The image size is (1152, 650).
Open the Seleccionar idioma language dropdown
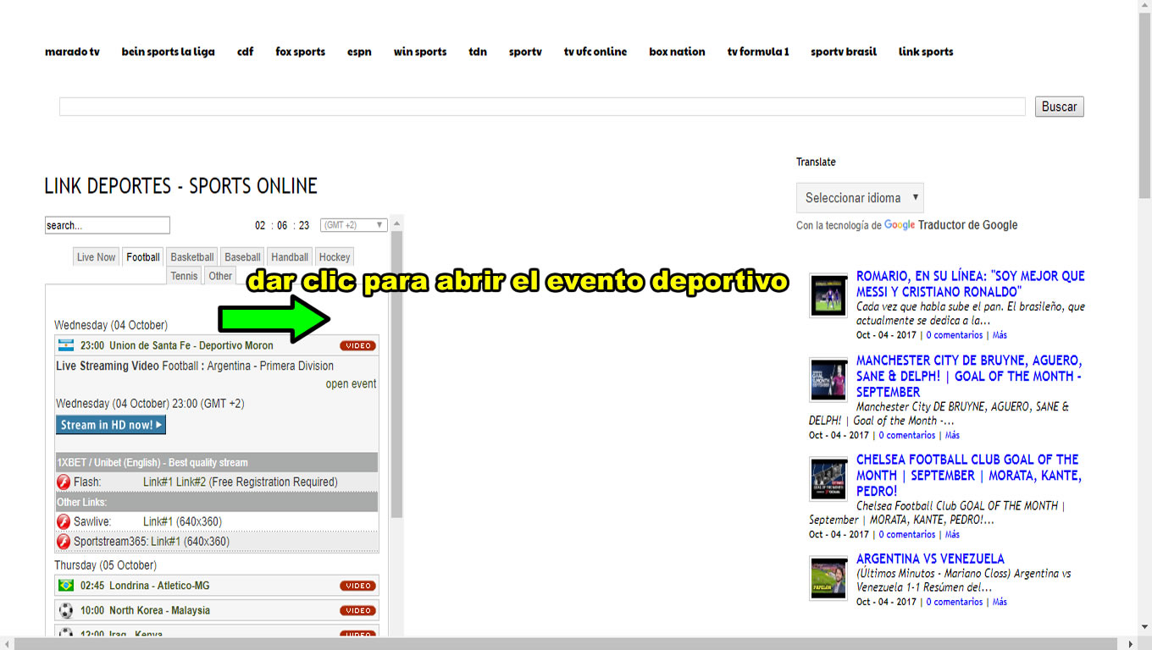pyautogui.click(x=860, y=198)
